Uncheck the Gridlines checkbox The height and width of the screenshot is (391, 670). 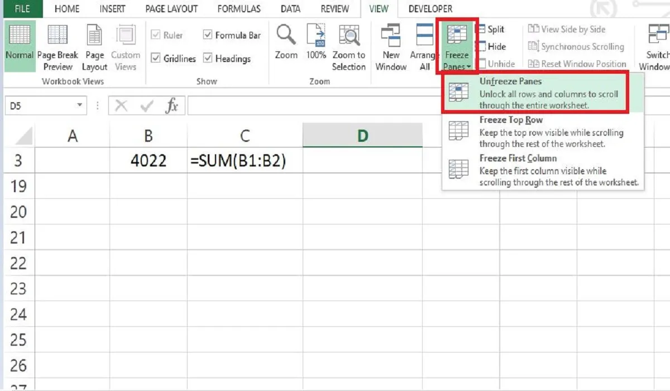[156, 58]
